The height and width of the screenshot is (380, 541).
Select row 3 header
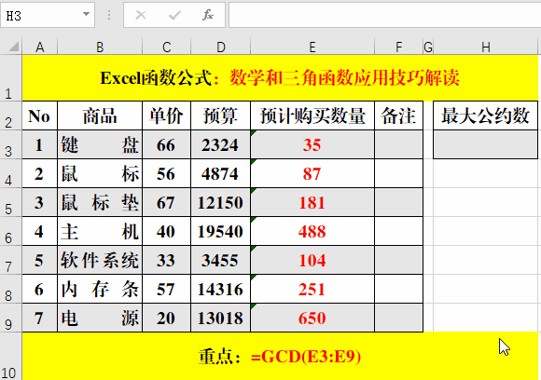[x=11, y=144]
